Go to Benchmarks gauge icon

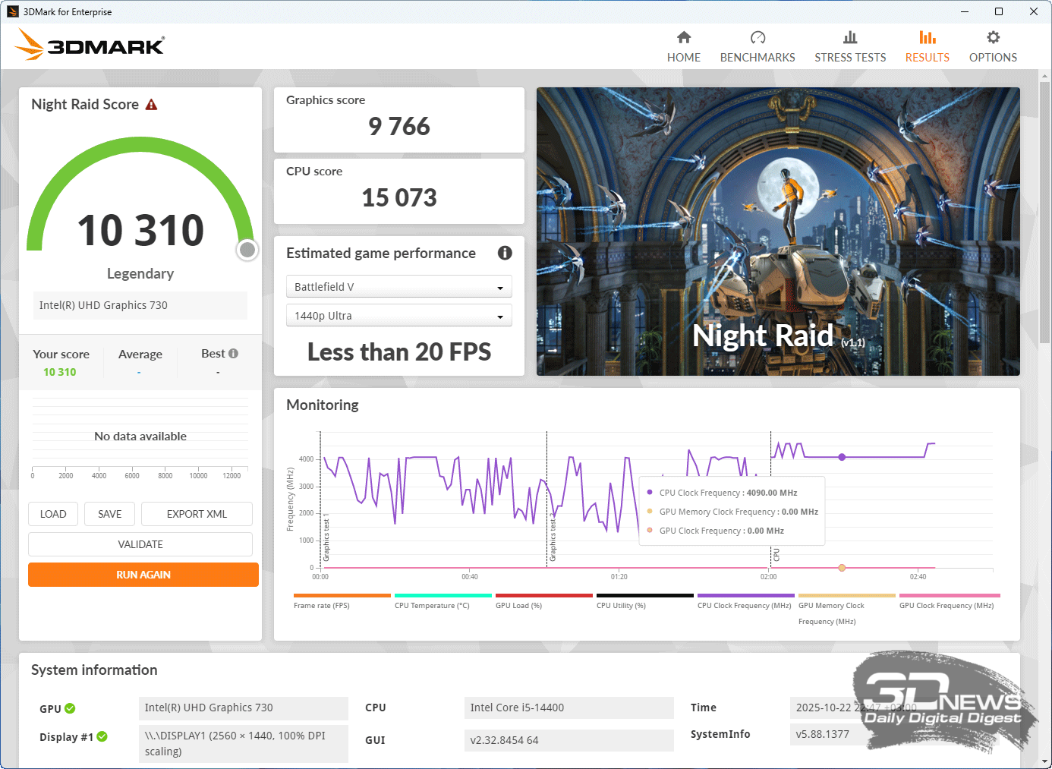tap(758, 38)
